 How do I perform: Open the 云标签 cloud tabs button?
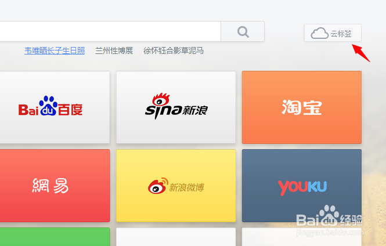pos(333,33)
